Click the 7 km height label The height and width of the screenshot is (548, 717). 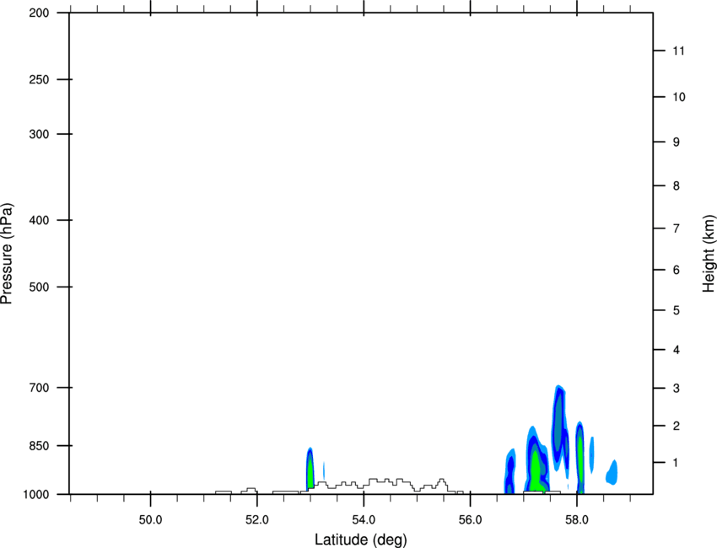pos(677,228)
